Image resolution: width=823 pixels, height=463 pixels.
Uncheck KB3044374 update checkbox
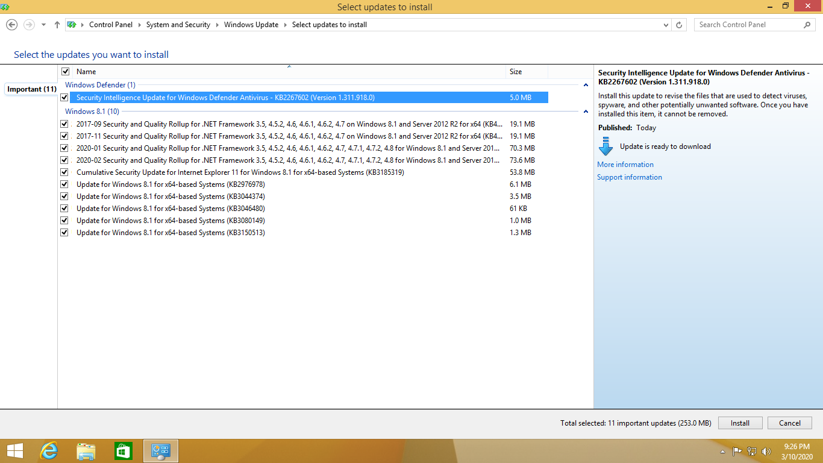[x=64, y=197]
